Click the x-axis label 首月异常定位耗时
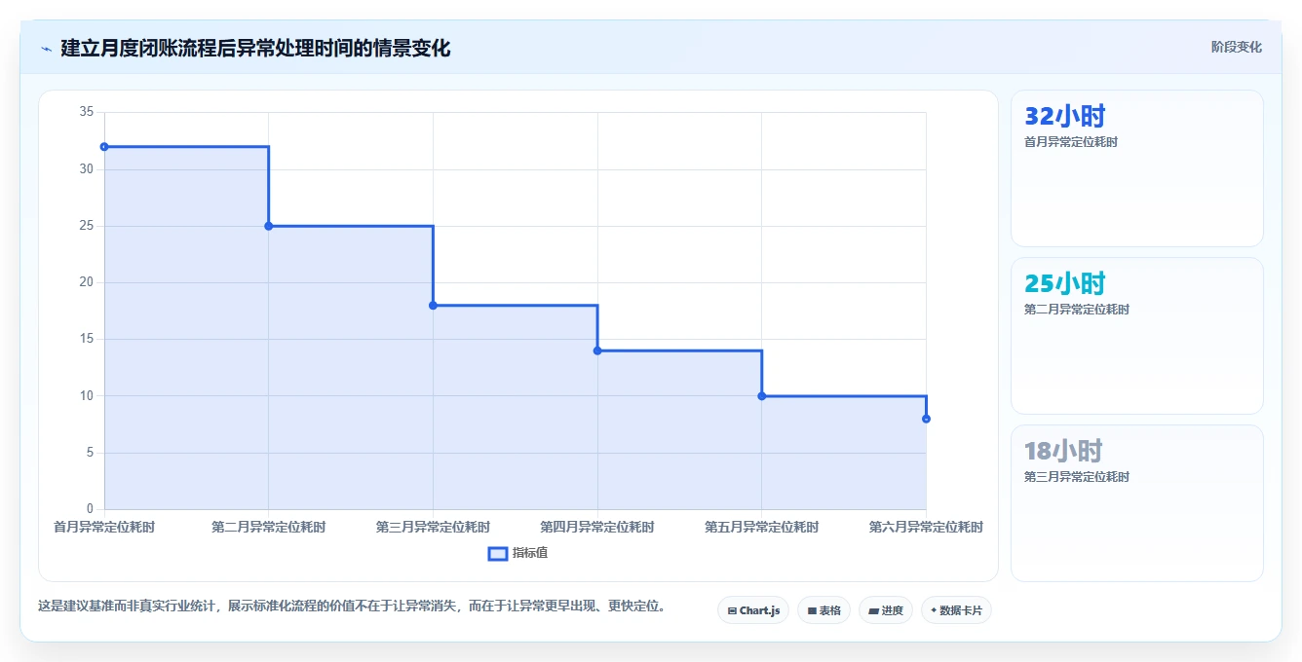This screenshot has width=1302, height=662. tap(104, 527)
